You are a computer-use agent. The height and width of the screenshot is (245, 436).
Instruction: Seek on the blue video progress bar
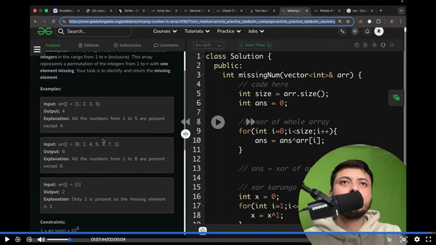[x=218, y=233]
